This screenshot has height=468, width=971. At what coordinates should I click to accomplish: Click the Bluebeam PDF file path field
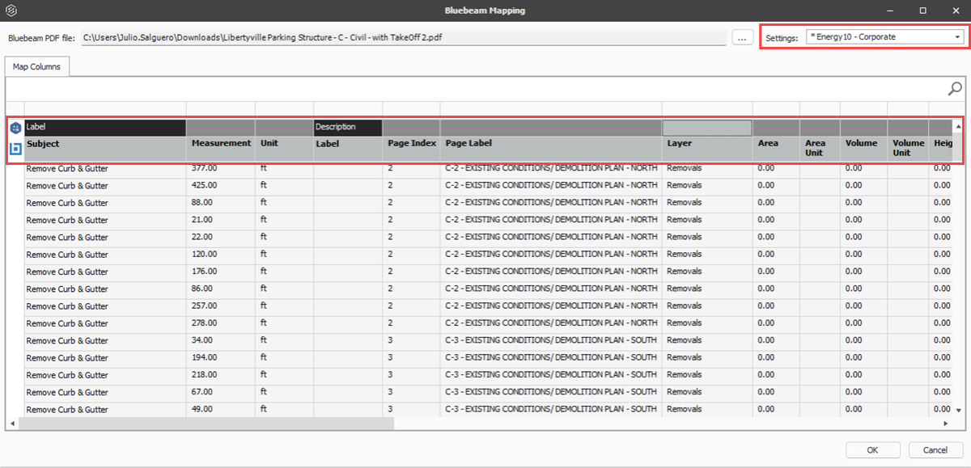click(x=403, y=37)
